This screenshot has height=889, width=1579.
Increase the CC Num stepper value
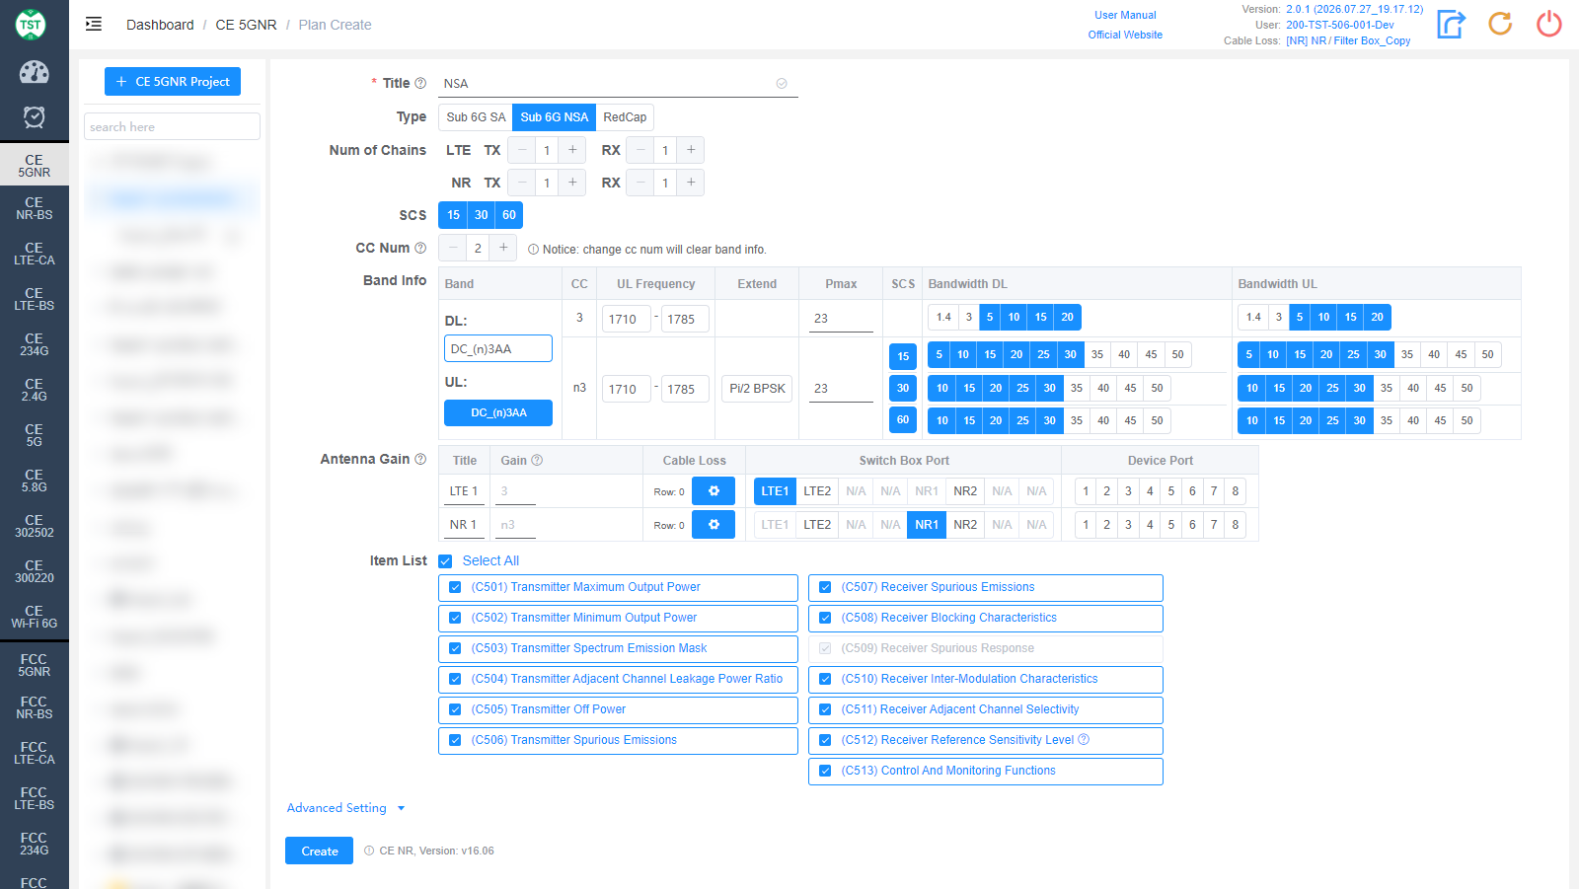point(503,248)
